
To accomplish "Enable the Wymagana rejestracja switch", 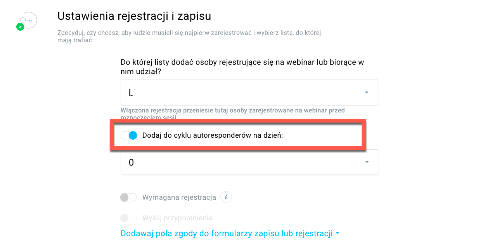I will click(129, 197).
